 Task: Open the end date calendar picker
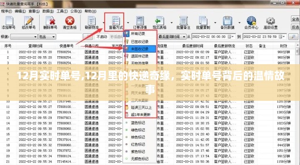(282, 37)
